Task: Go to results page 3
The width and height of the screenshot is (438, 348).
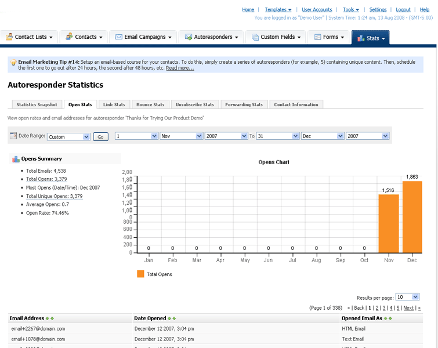Action: point(384,308)
